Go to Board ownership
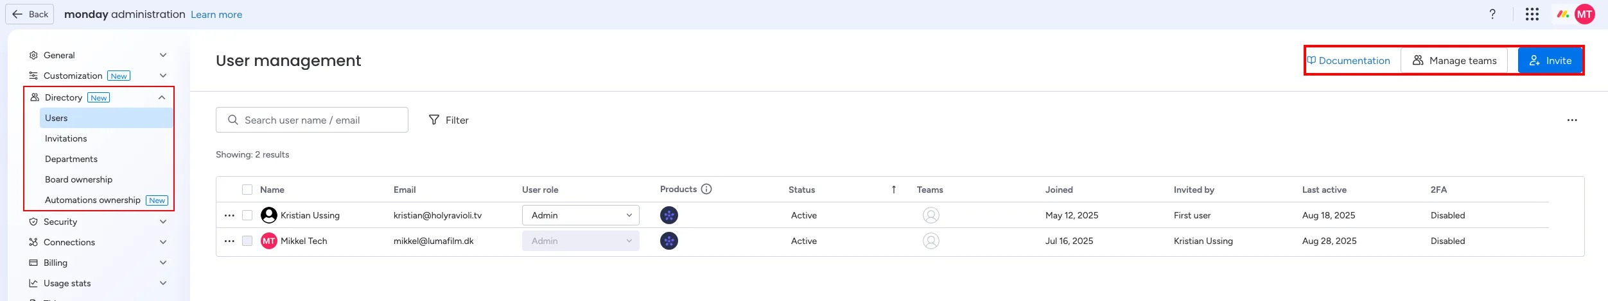The height and width of the screenshot is (301, 1608). (x=78, y=179)
